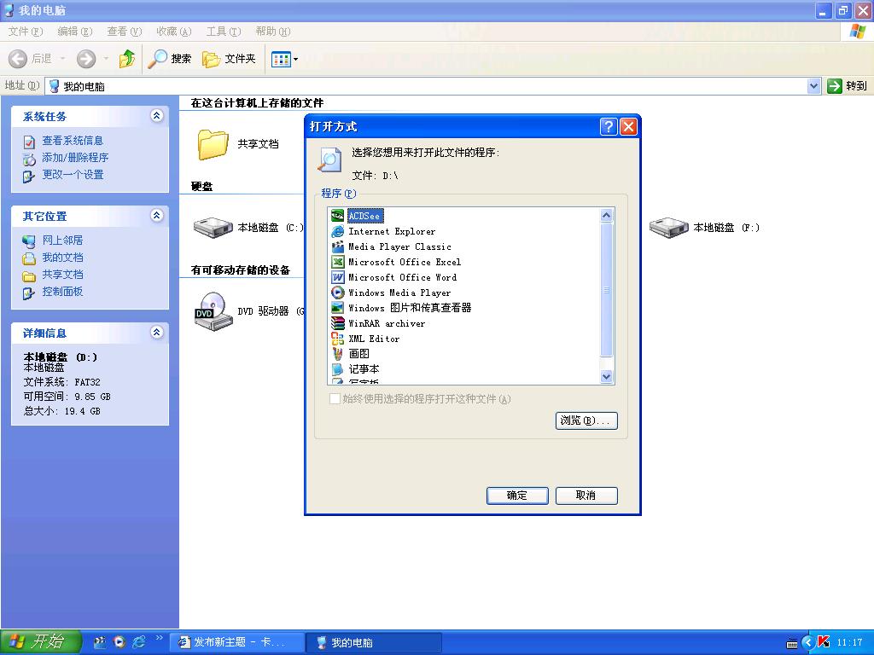The height and width of the screenshot is (655, 874).
Task: Go to 共享文档 link in 其它位置
Action: click(62, 274)
